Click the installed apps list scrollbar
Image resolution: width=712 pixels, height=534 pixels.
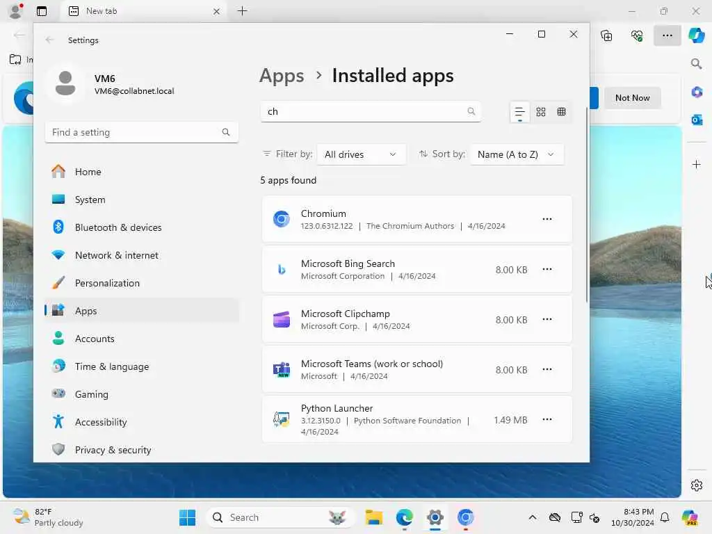(586, 204)
